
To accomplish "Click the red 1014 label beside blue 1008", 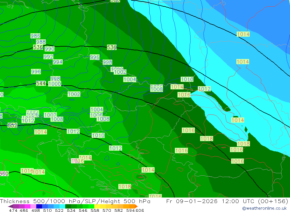I will pyautogui.click(x=177, y=87).
